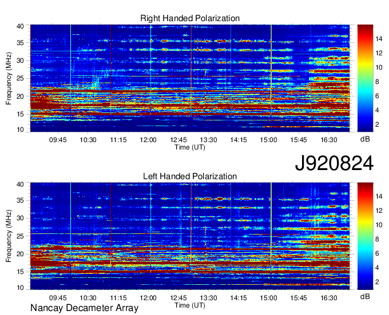Click the 2 dB value on Left Handed color bar
The height and width of the screenshot is (315, 389).
pyautogui.click(x=377, y=282)
